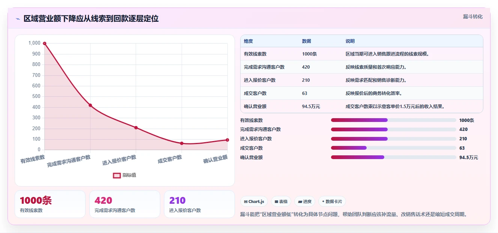Click the footer note starting 漏斗能把
498x233 pixels.
pyautogui.click(x=354, y=215)
